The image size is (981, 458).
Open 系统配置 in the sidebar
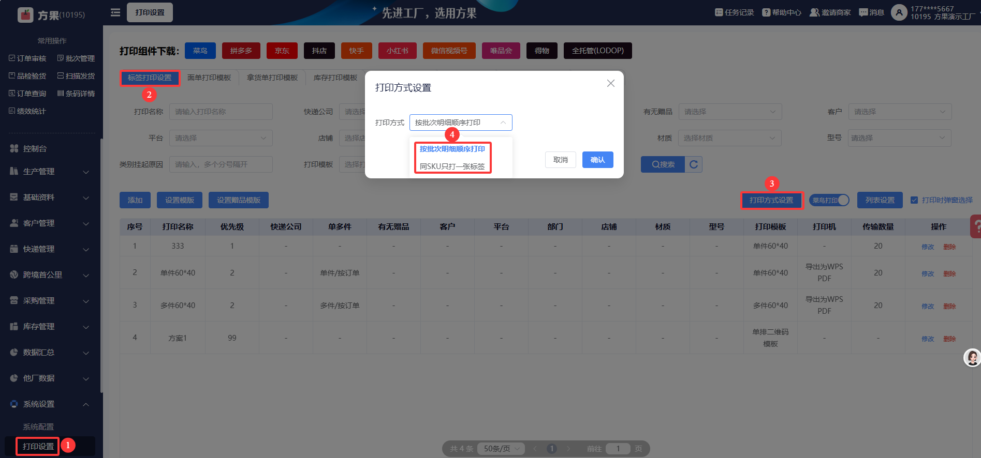click(38, 426)
